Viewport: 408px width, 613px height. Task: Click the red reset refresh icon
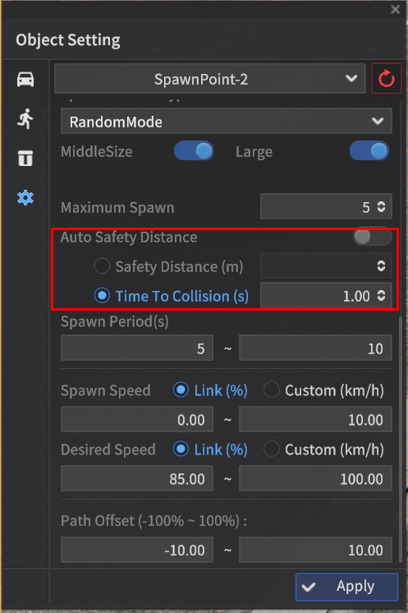(x=386, y=79)
